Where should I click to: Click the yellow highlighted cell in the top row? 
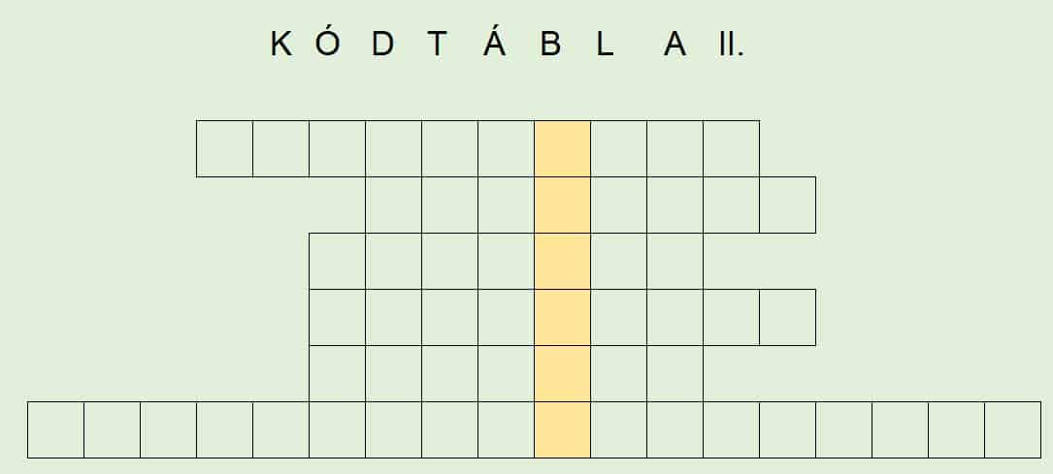point(563,149)
